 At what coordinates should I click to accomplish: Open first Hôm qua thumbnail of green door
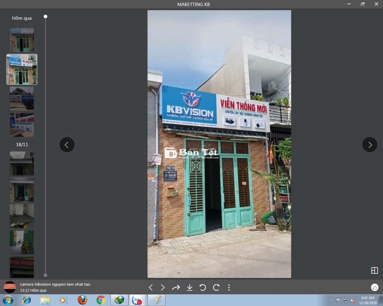(22, 40)
